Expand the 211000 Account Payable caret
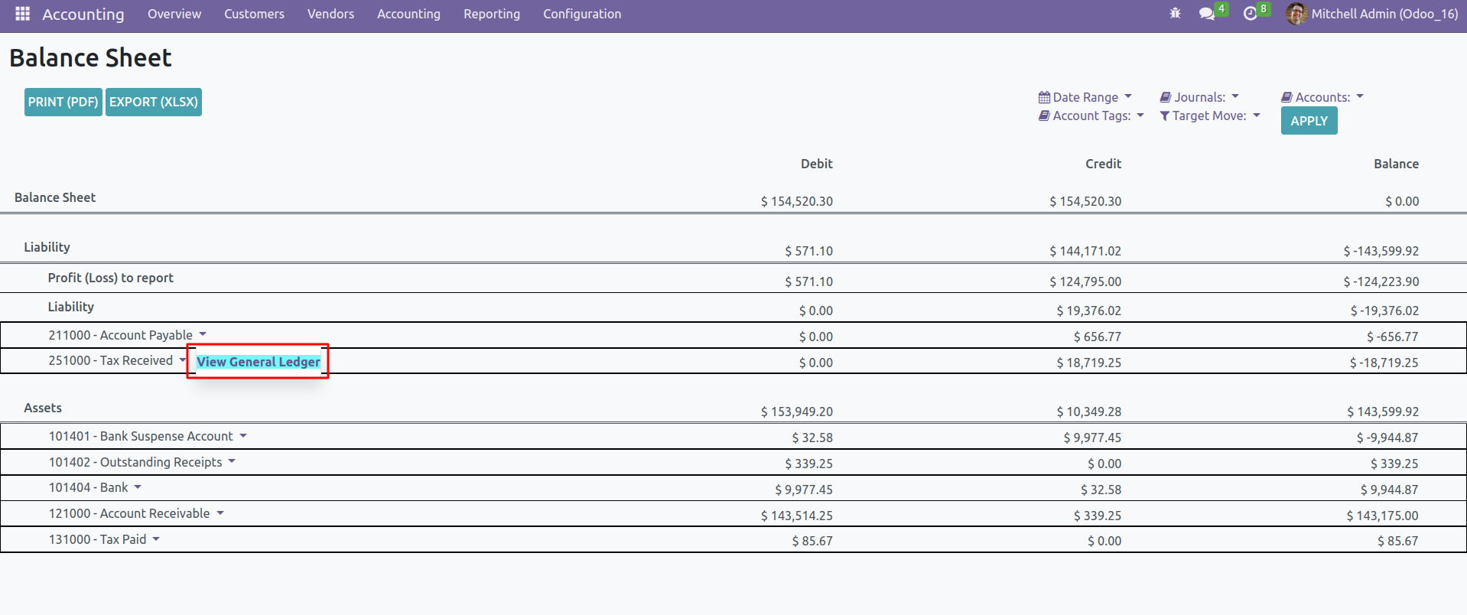The image size is (1467, 615). tap(203, 334)
